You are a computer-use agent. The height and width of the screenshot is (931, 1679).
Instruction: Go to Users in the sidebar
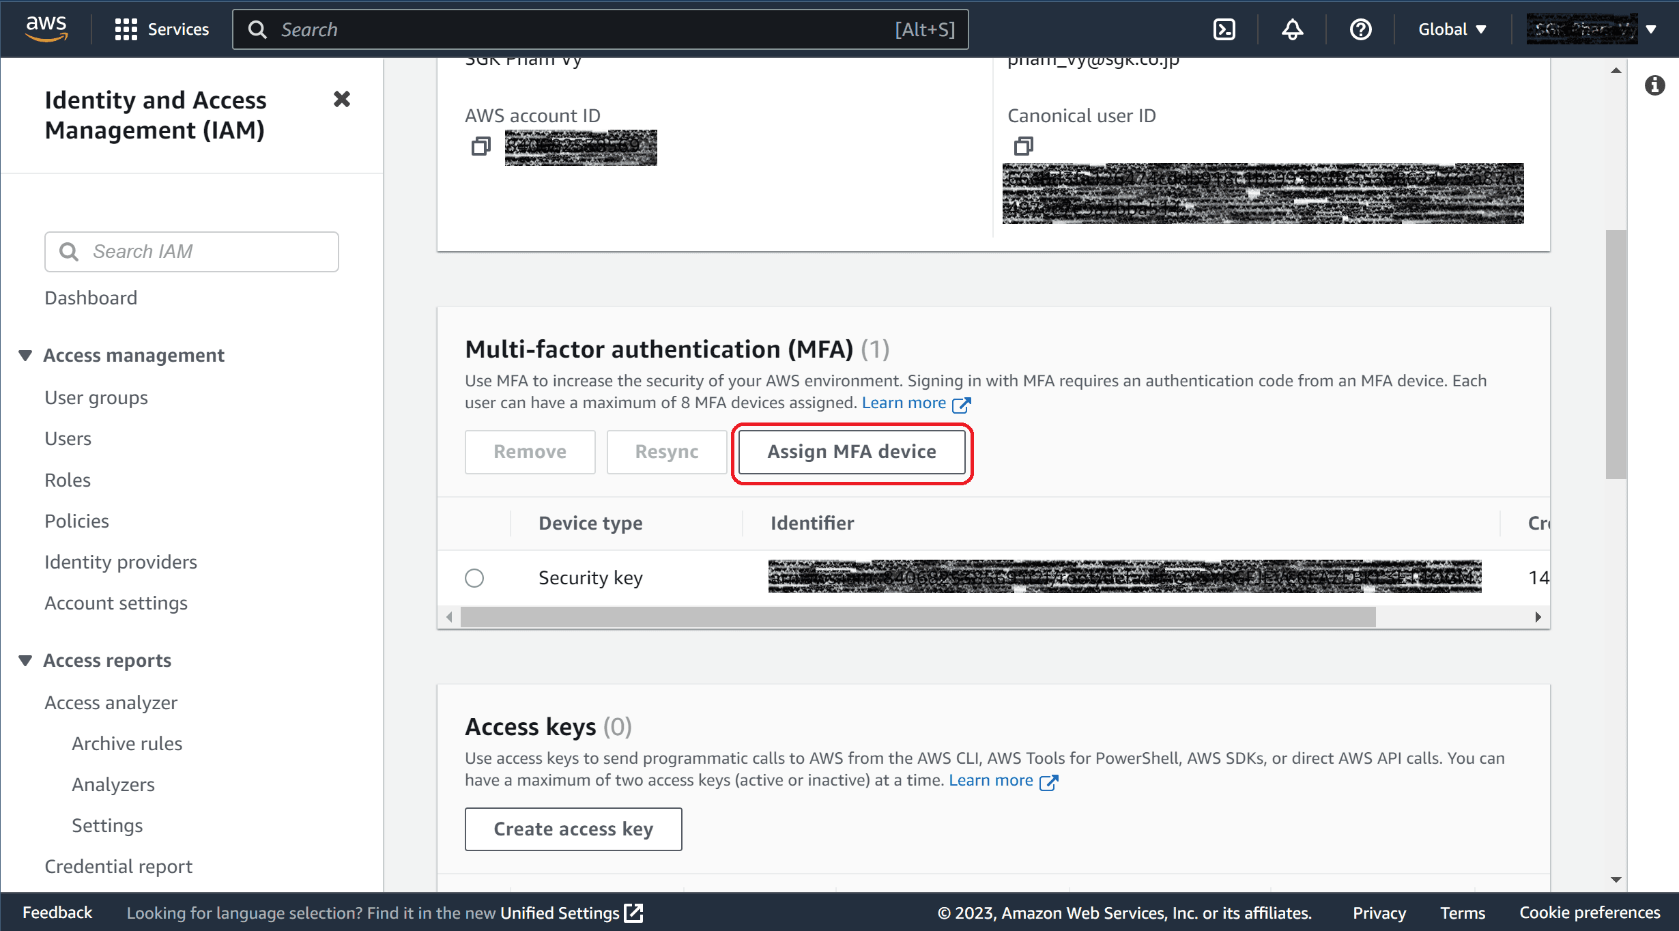pyautogui.click(x=68, y=439)
